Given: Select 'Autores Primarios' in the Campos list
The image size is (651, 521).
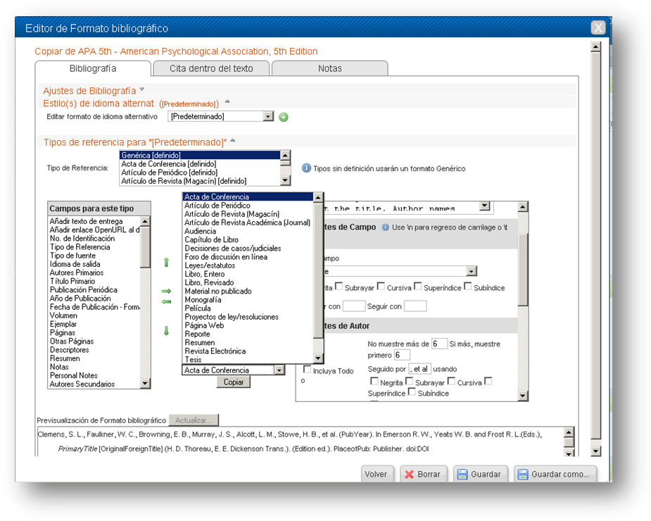Looking at the screenshot, I should pyautogui.click(x=95, y=272).
